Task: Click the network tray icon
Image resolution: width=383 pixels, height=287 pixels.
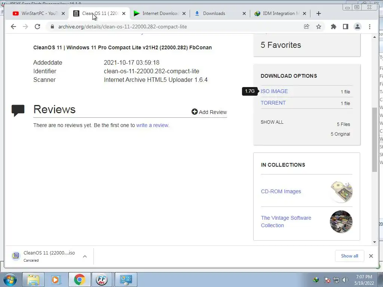Action: [336, 280]
